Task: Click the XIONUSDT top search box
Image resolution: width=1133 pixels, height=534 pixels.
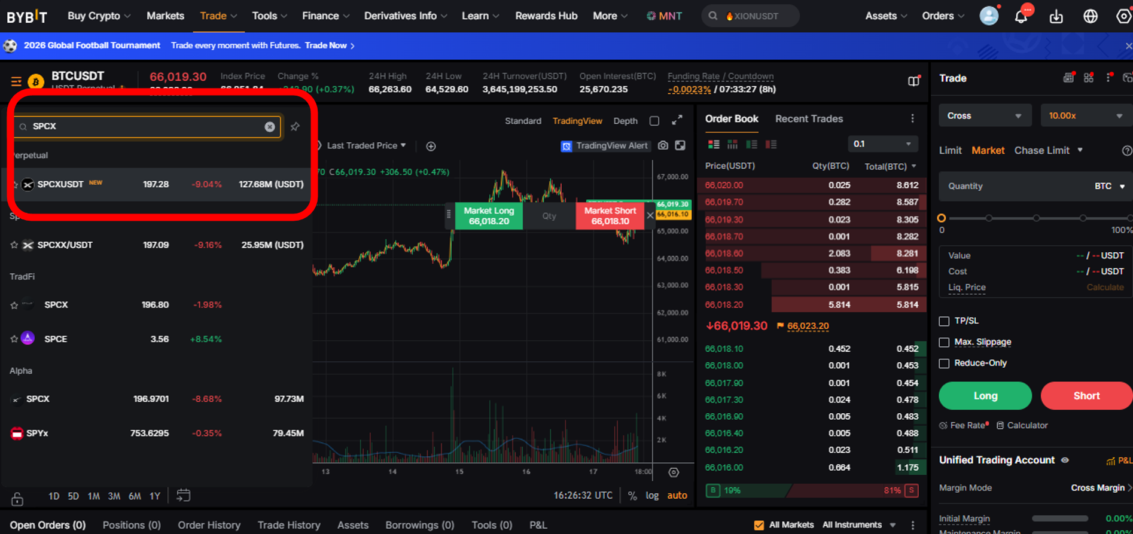Action: [750, 16]
